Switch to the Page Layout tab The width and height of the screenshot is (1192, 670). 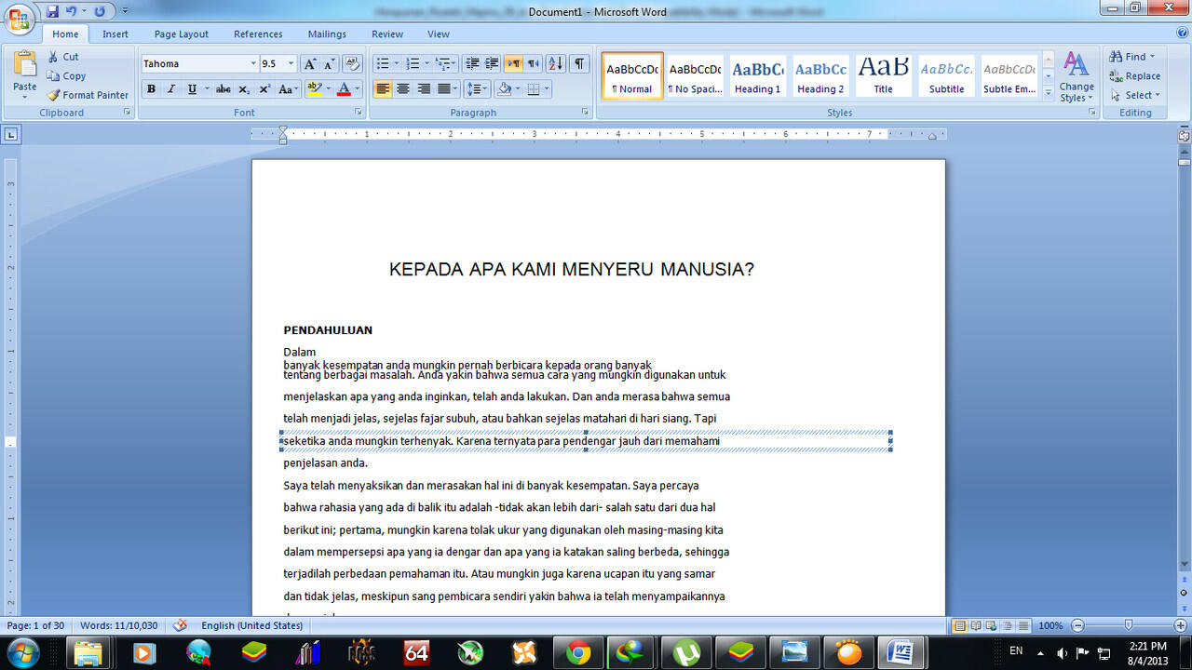click(x=182, y=34)
